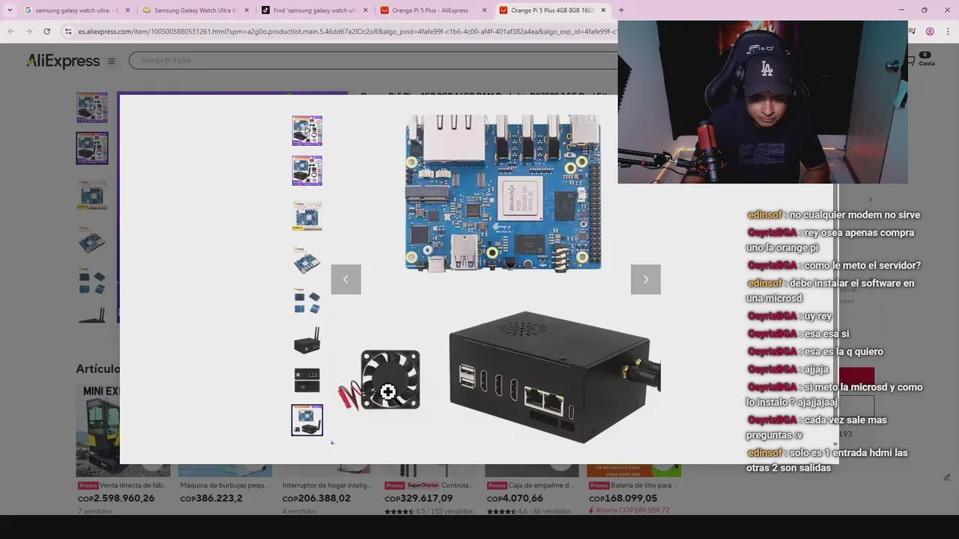This screenshot has width=959, height=539.
Task: Click the streamer webcam overlay
Action: (x=763, y=102)
